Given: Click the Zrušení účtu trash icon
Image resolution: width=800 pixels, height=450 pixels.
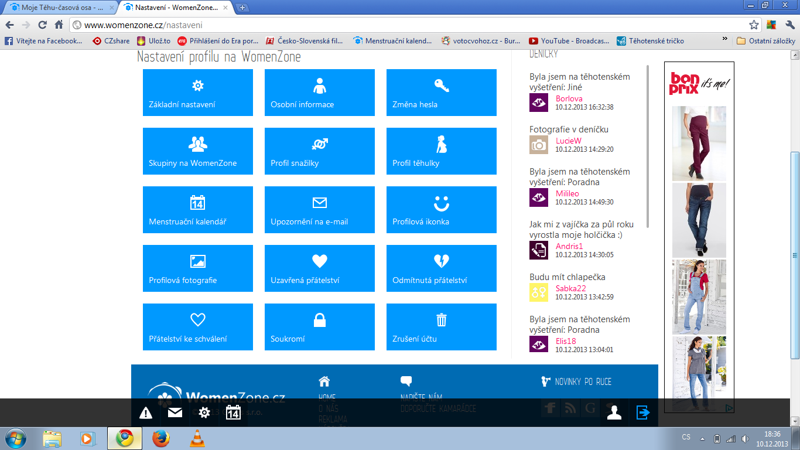Looking at the screenshot, I should (441, 320).
